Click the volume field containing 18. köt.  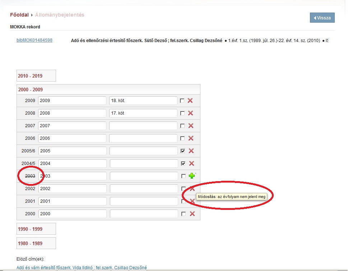point(143,101)
